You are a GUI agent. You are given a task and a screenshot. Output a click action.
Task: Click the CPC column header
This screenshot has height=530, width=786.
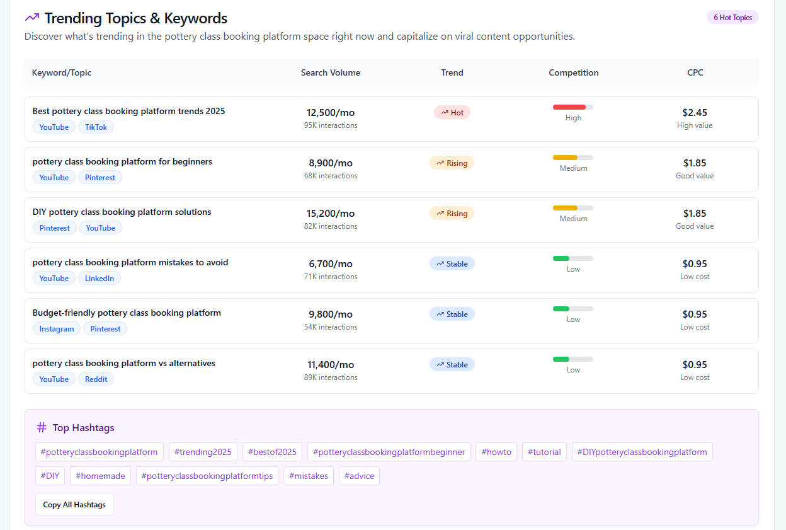coord(695,72)
